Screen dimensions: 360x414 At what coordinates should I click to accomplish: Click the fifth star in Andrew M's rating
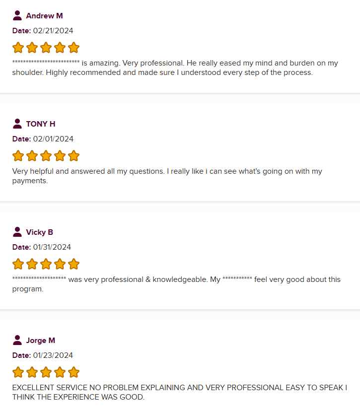(x=73, y=48)
